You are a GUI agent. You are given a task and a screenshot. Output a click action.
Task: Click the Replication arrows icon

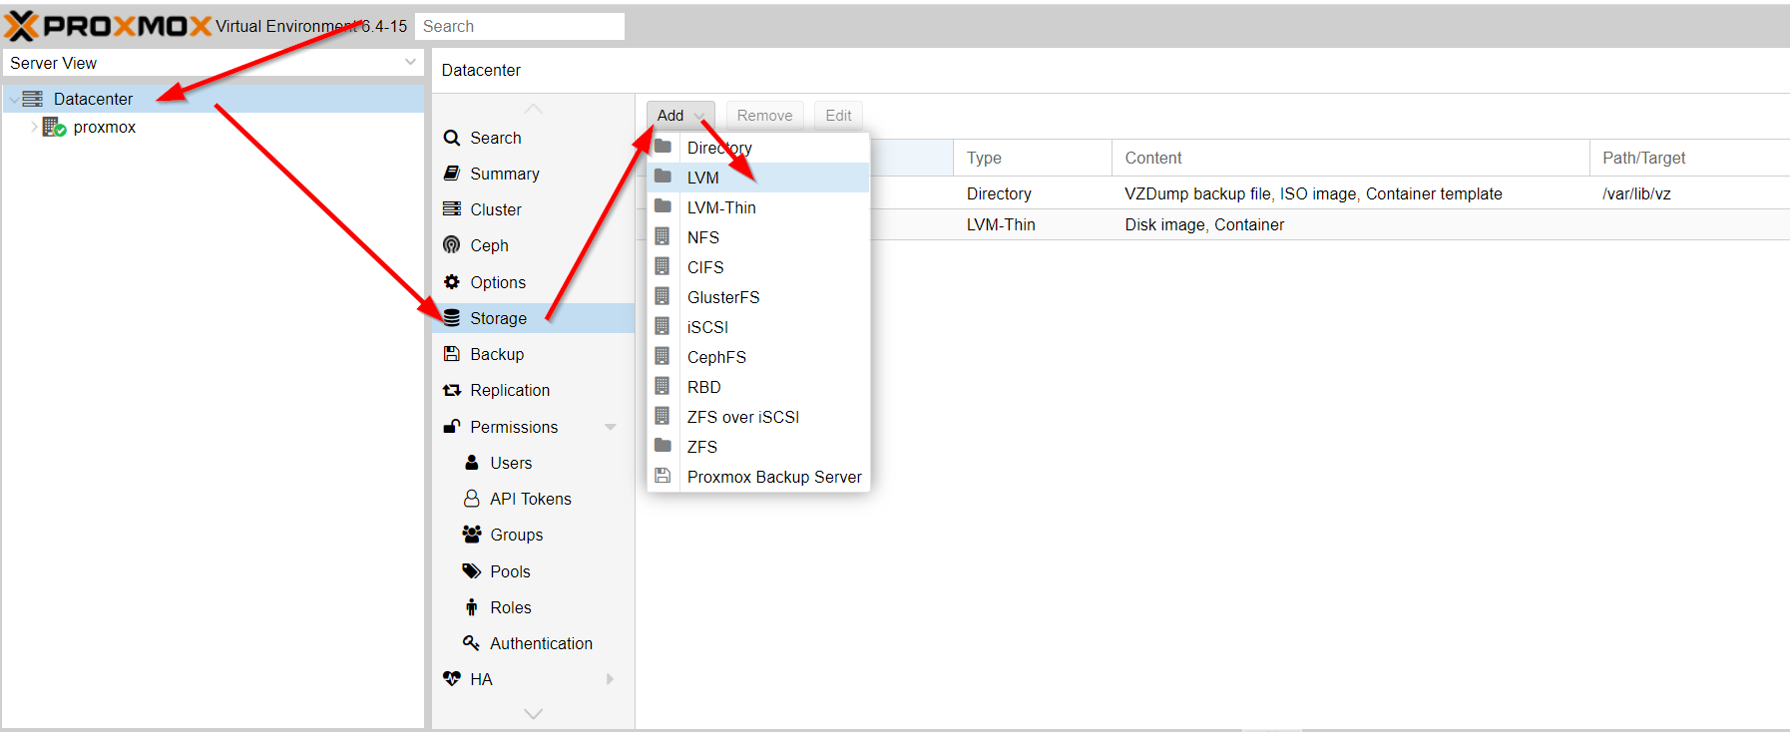coord(452,390)
